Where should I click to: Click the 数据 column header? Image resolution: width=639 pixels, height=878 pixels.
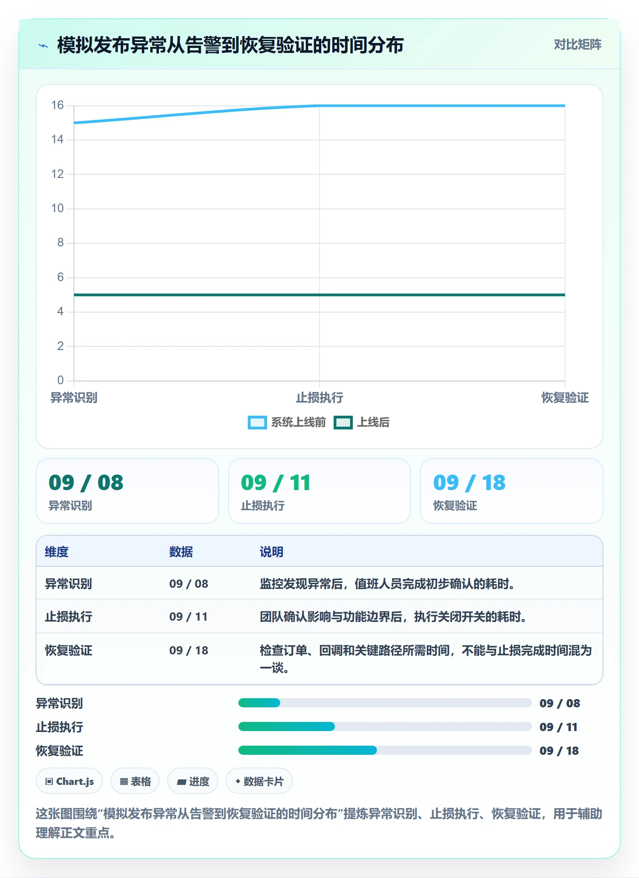point(181,552)
